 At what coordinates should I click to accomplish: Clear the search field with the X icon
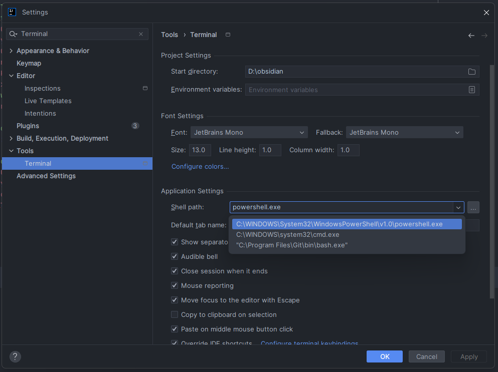tap(141, 34)
